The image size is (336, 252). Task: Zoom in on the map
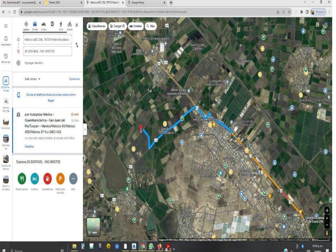click(x=327, y=218)
